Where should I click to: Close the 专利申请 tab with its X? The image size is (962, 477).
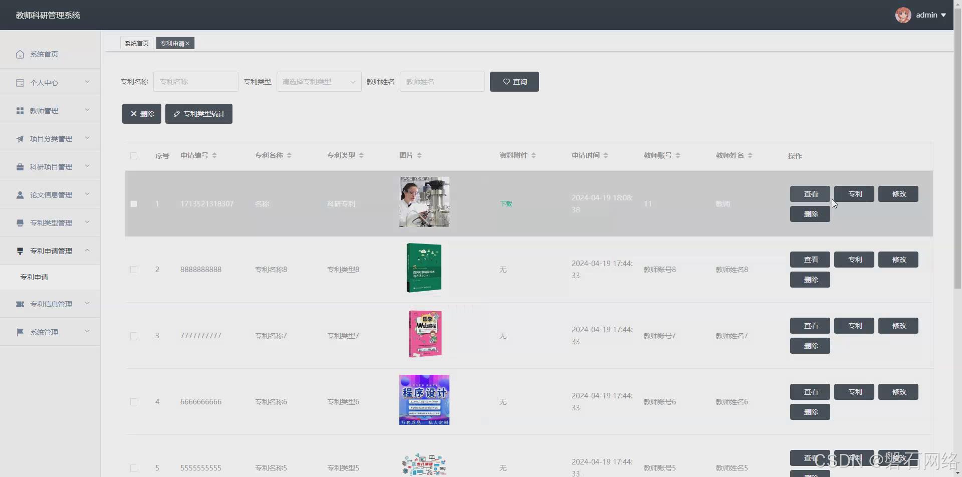pyautogui.click(x=187, y=44)
